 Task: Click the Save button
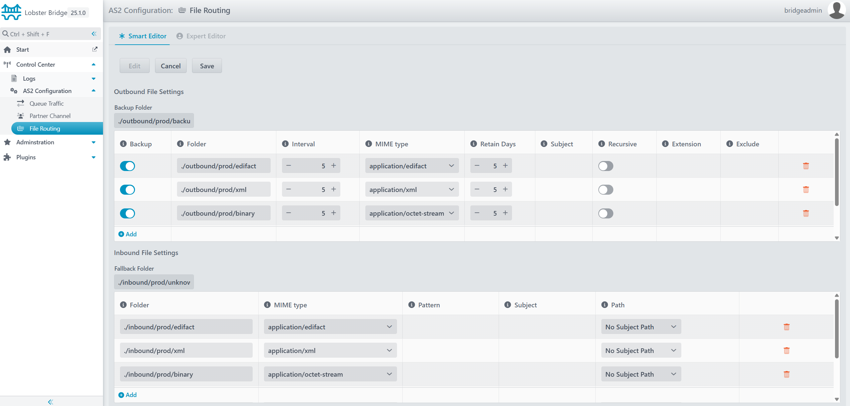click(207, 66)
